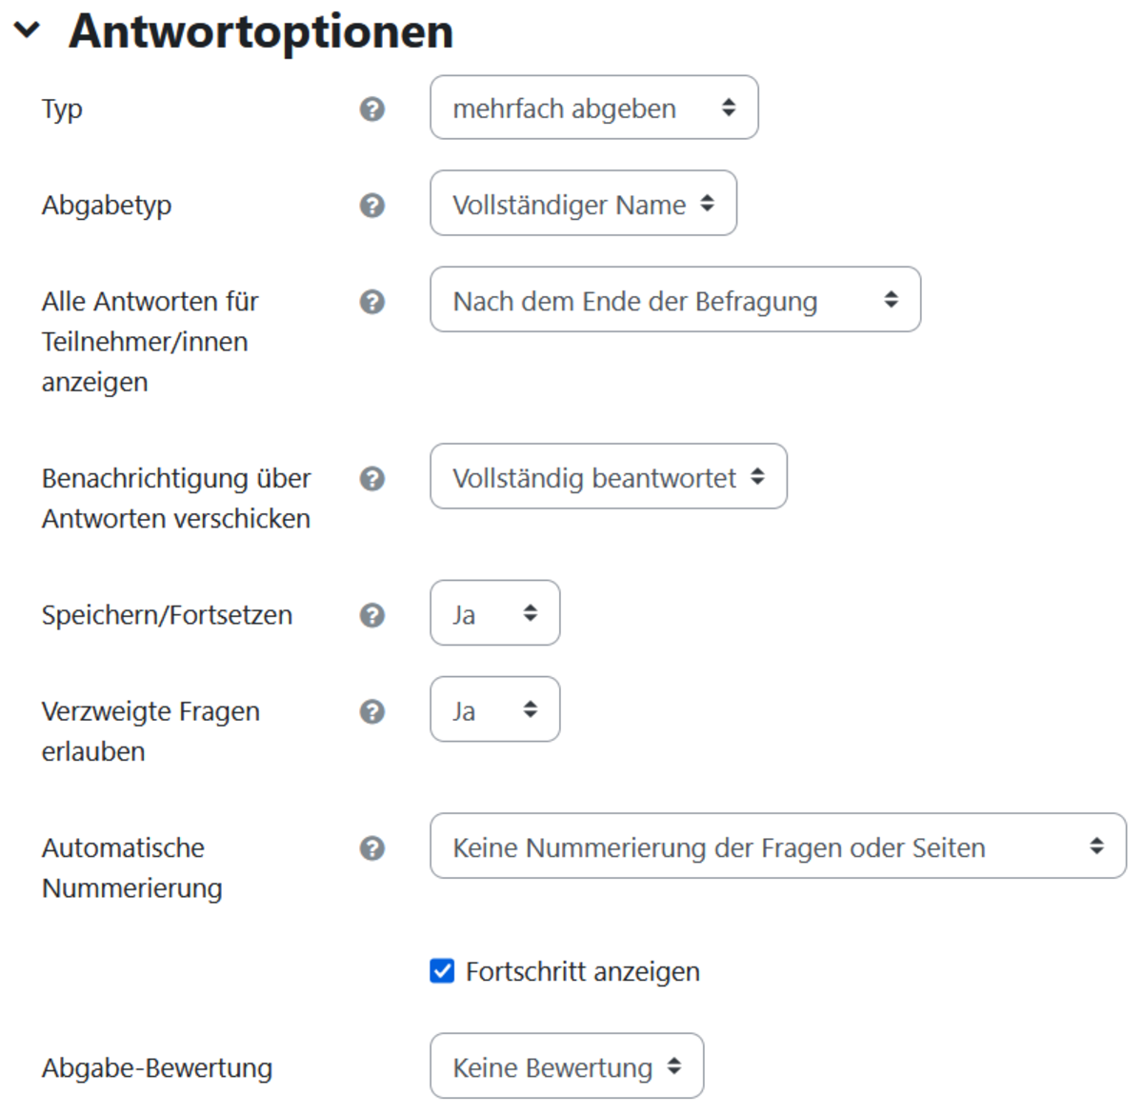This screenshot has height=1116, width=1143.
Task: Show help for Alle Antworten für Teilnehmer/innen anzeigen
Action: click(372, 302)
